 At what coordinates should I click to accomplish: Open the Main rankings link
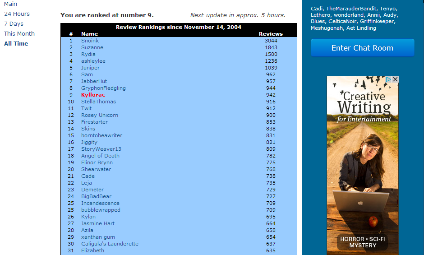click(x=10, y=4)
